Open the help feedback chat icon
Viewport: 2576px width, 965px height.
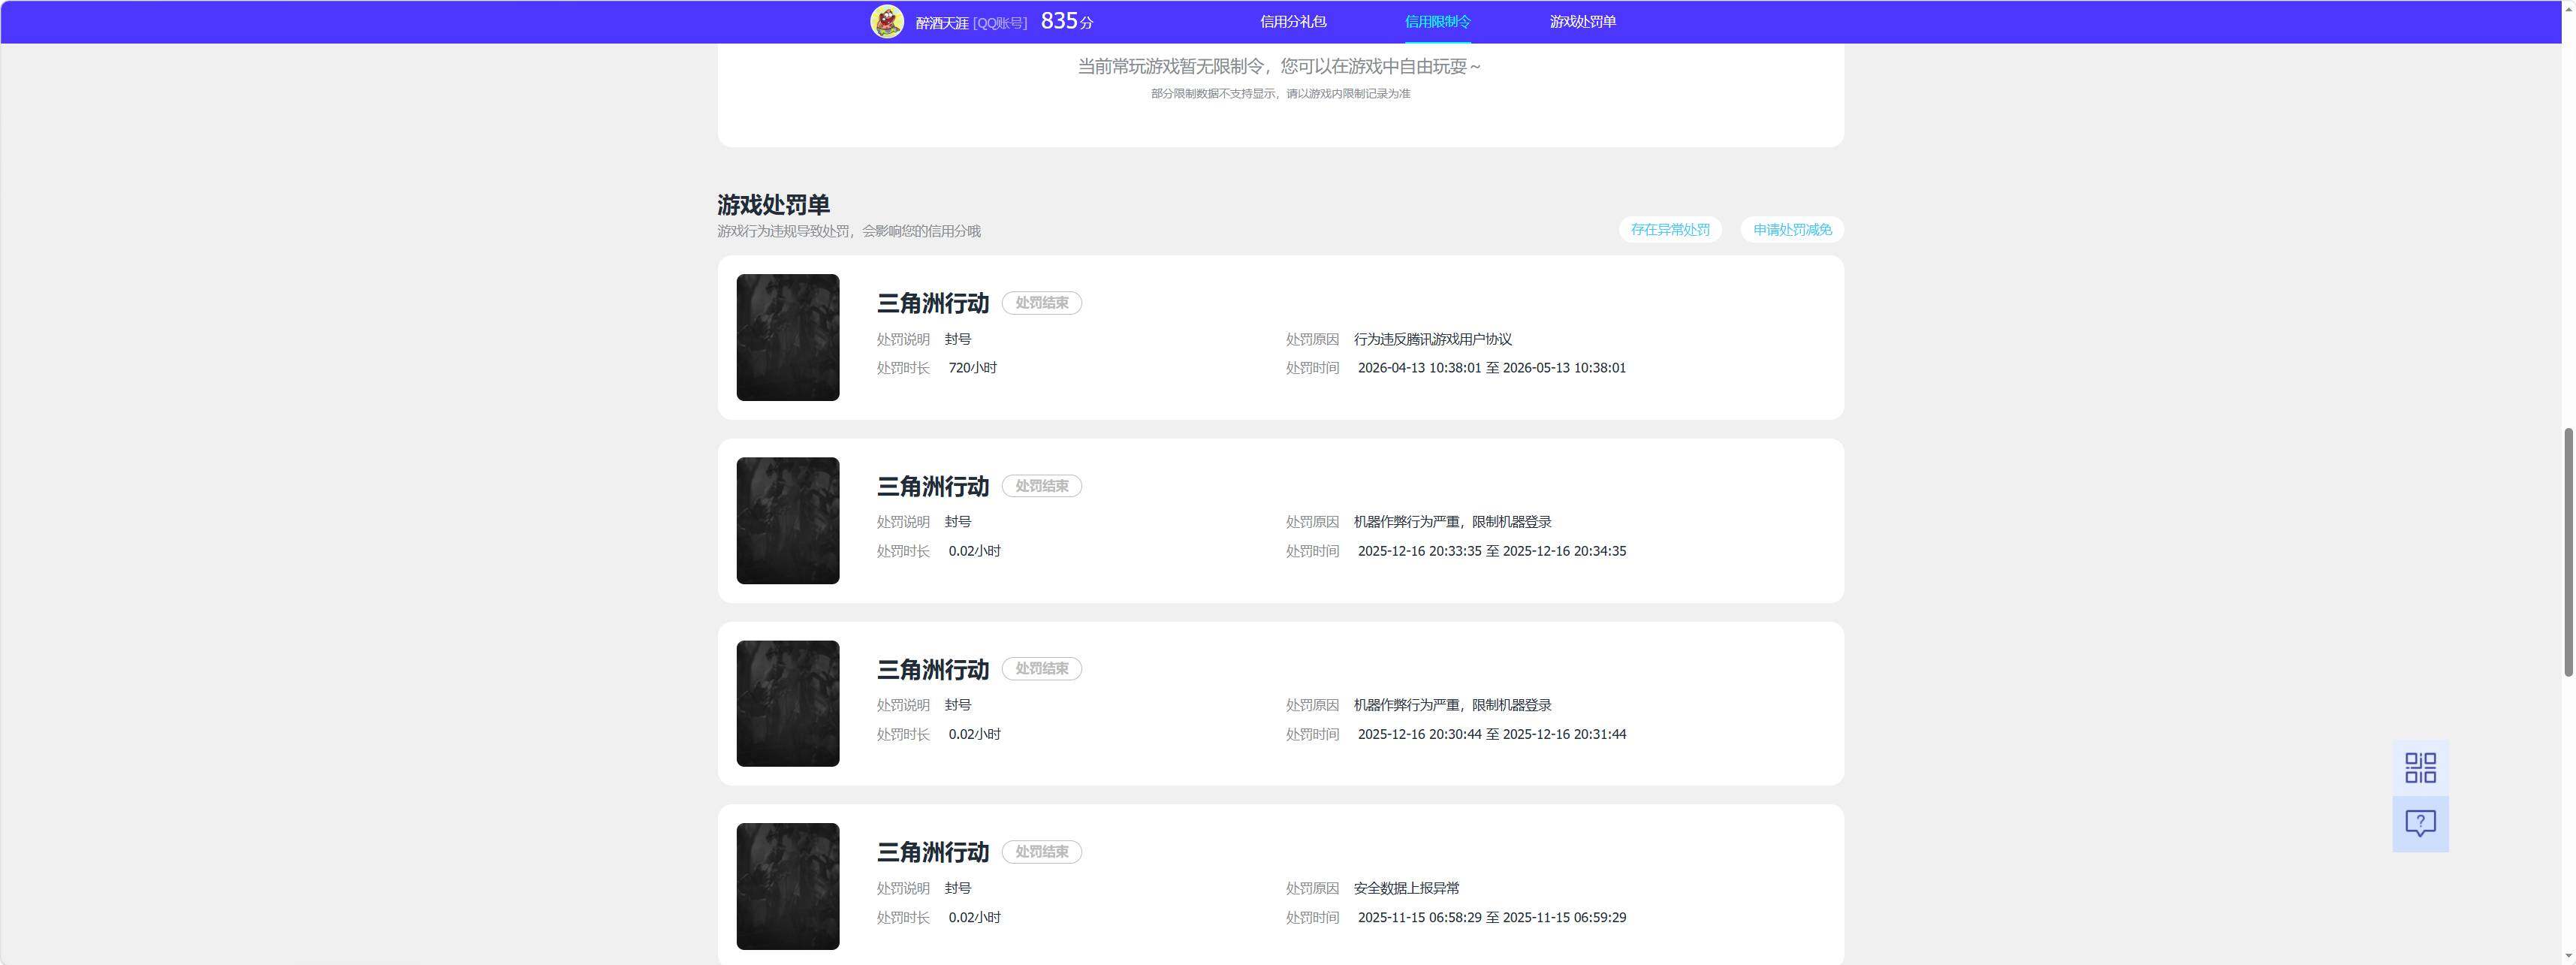[x=2420, y=824]
